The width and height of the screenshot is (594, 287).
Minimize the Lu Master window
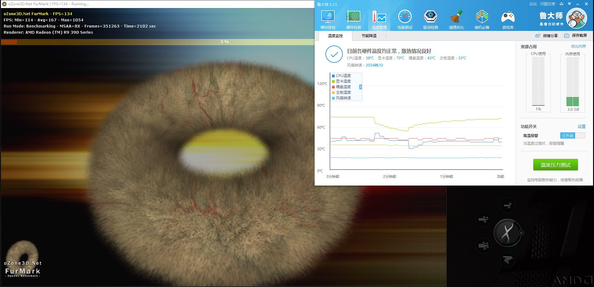pos(577,4)
